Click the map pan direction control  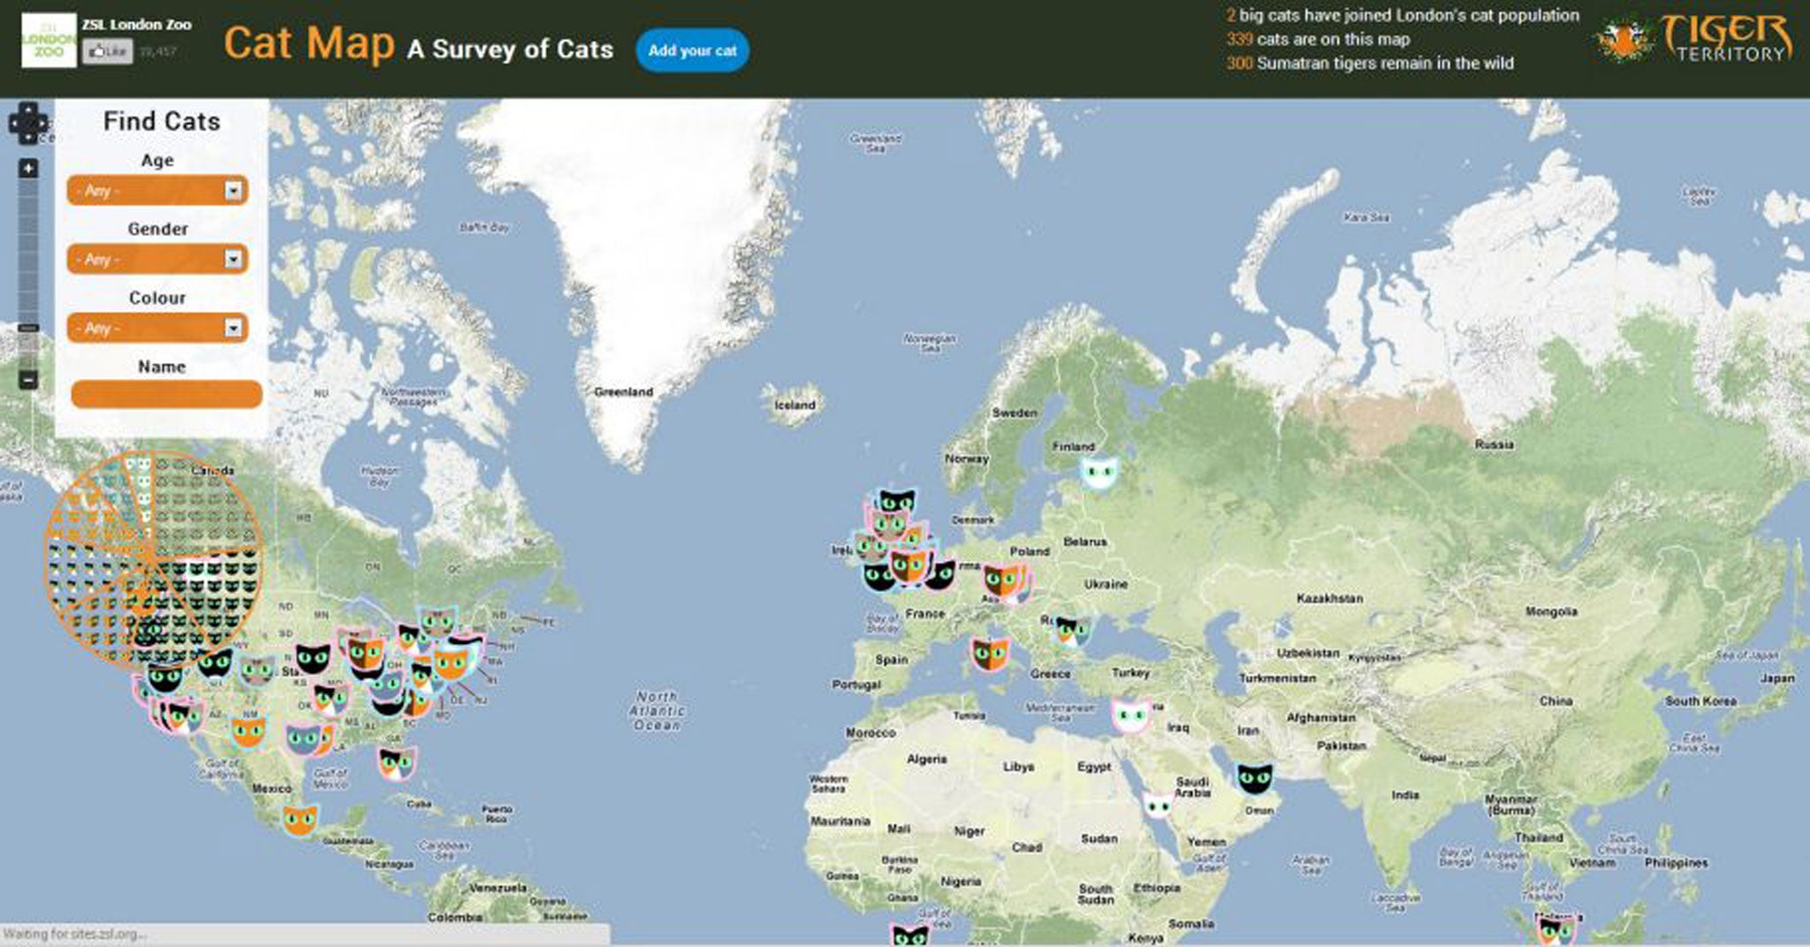[x=28, y=123]
